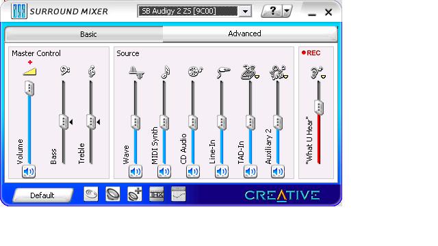Expand the Auxiliary 2 source selection arrow
438x246 pixels.
(x=286, y=77)
